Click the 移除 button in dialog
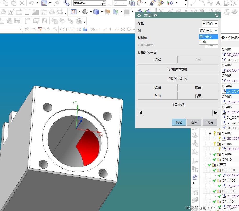Viewport: 239px width, 211px height. [198, 88]
